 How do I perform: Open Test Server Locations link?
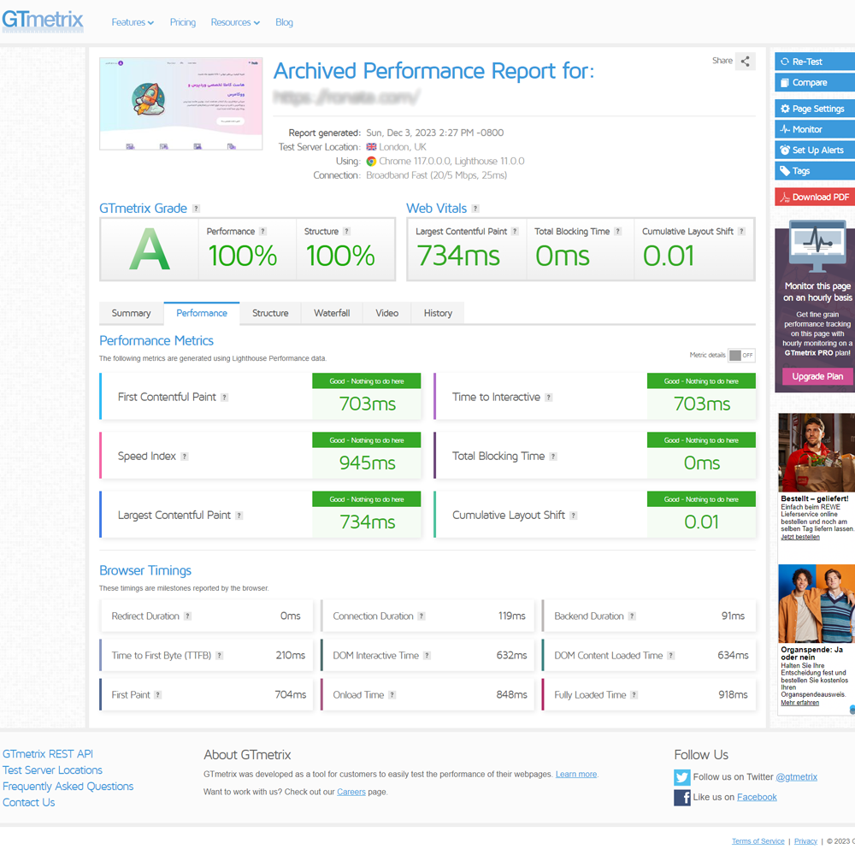52,770
